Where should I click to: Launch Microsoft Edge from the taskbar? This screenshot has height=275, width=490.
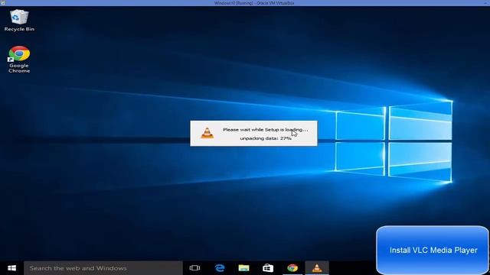pos(220,268)
